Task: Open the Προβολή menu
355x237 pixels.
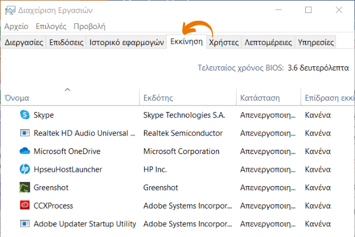Action: coord(89,26)
